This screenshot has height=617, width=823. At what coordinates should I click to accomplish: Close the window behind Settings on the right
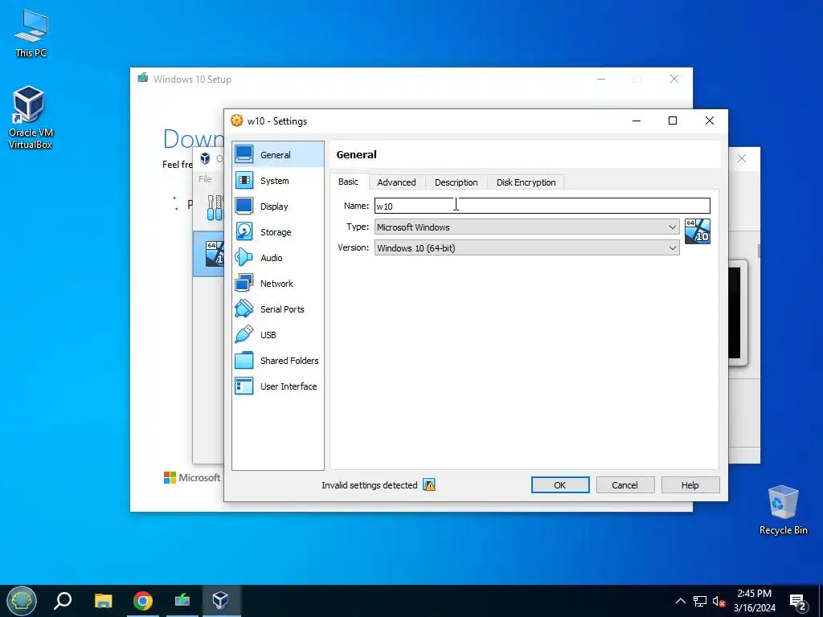[742, 158]
